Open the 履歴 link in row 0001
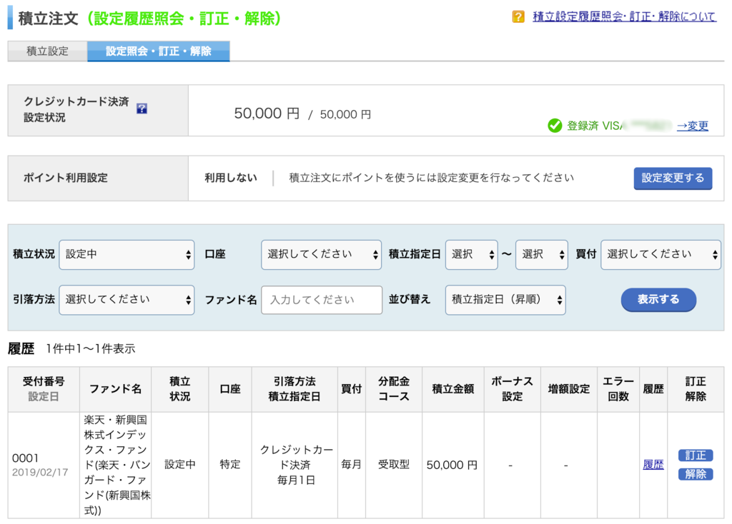 click(653, 464)
